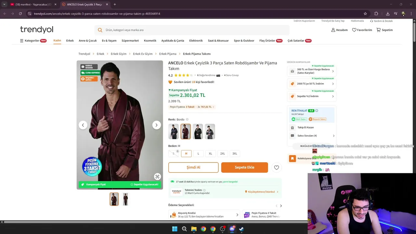Viewport: 416px width, 234px height.
Task: Expand Peşin Fiyatına 3 Taksit installment details
Action: click(192, 107)
